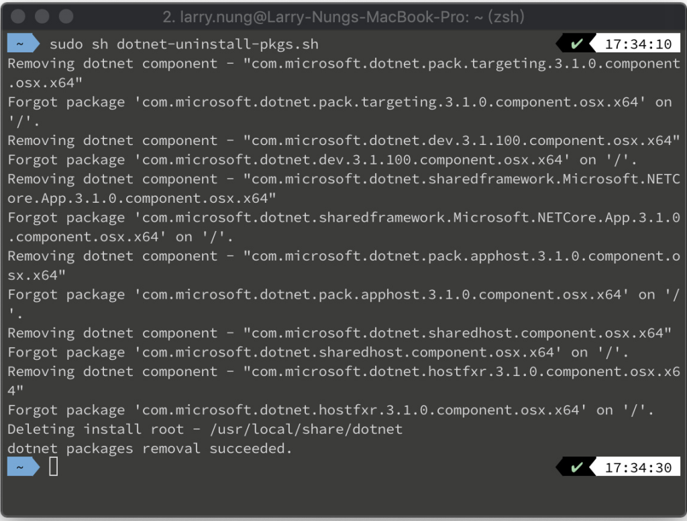Click the Removing sharedhost.component.osx.x64 line
687x521 pixels.
339,333
